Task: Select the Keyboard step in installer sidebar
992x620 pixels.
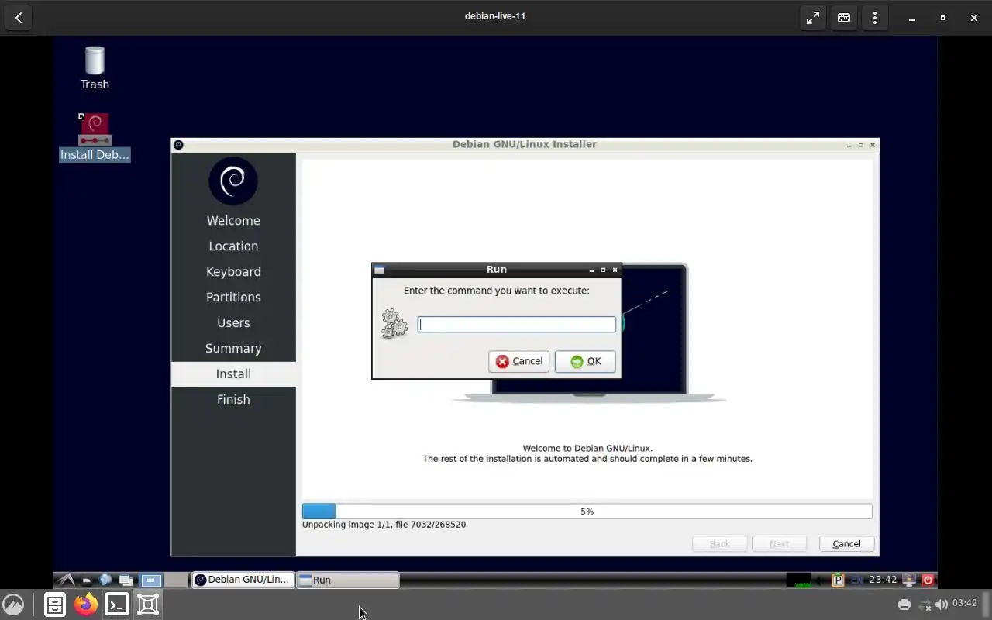Action: 233,272
